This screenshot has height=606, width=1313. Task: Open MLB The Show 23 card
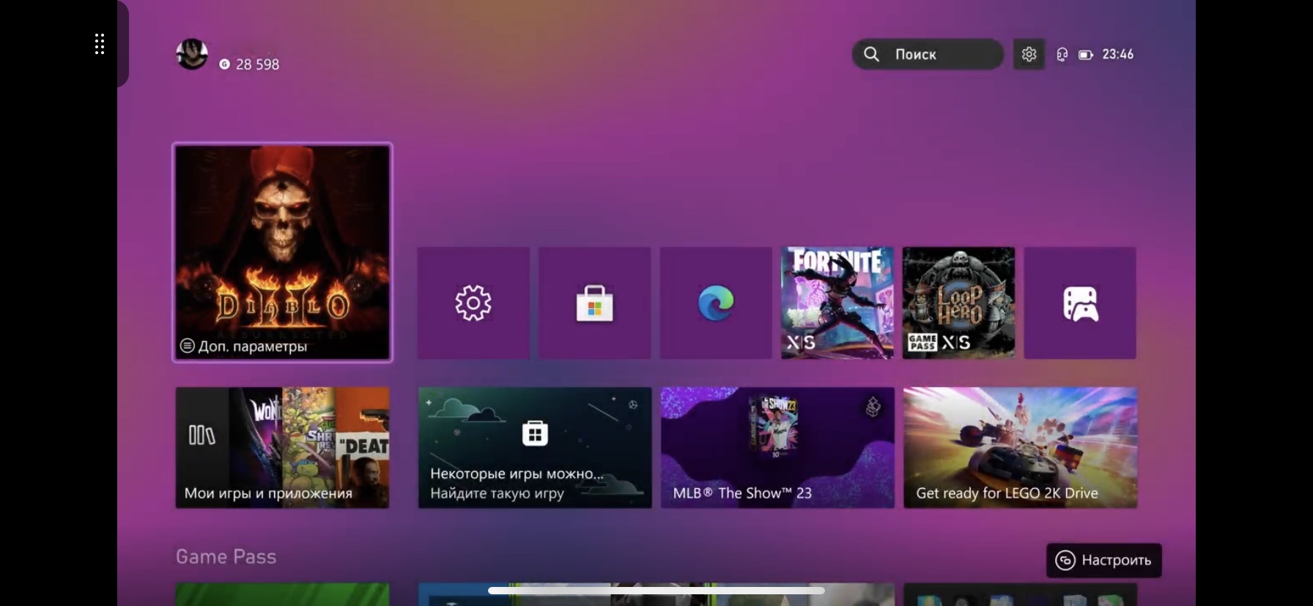pyautogui.click(x=777, y=447)
